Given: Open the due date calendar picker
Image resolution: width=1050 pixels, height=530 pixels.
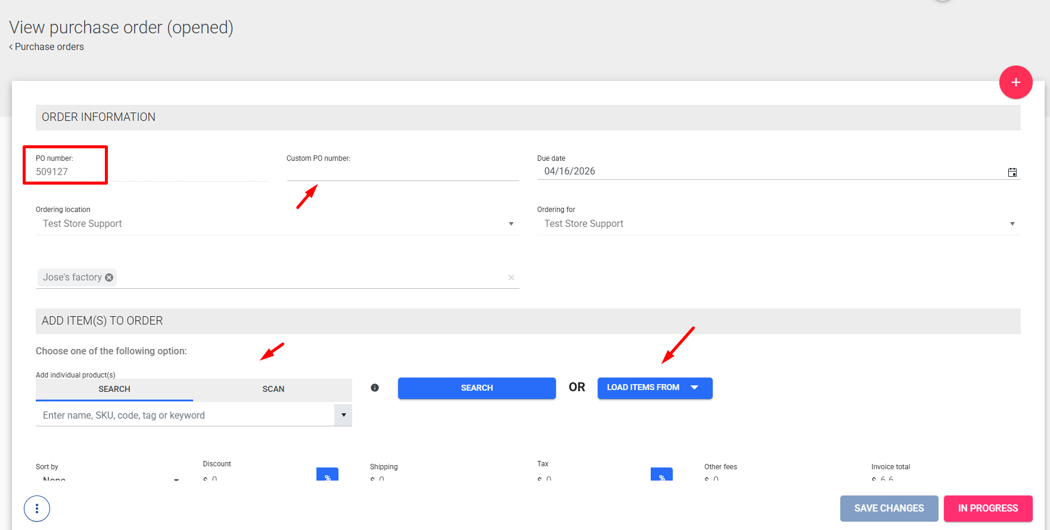Looking at the screenshot, I should coord(1012,172).
